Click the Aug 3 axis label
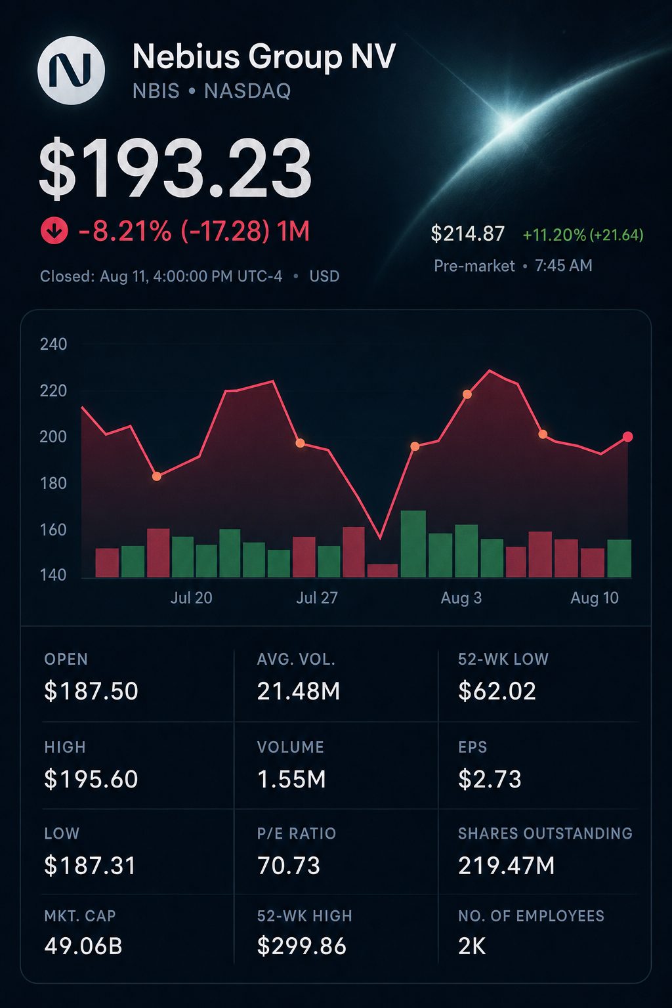The width and height of the screenshot is (672, 1008). click(461, 598)
